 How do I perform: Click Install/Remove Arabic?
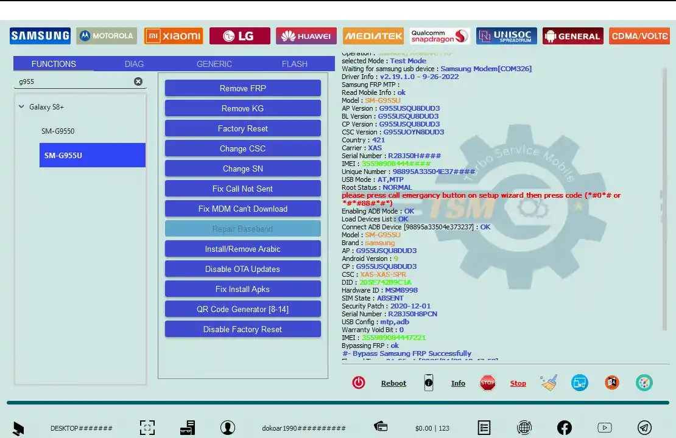(x=243, y=248)
